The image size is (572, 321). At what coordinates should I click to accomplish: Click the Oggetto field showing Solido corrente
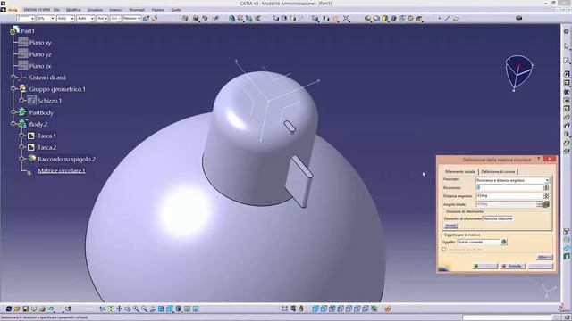click(x=479, y=242)
